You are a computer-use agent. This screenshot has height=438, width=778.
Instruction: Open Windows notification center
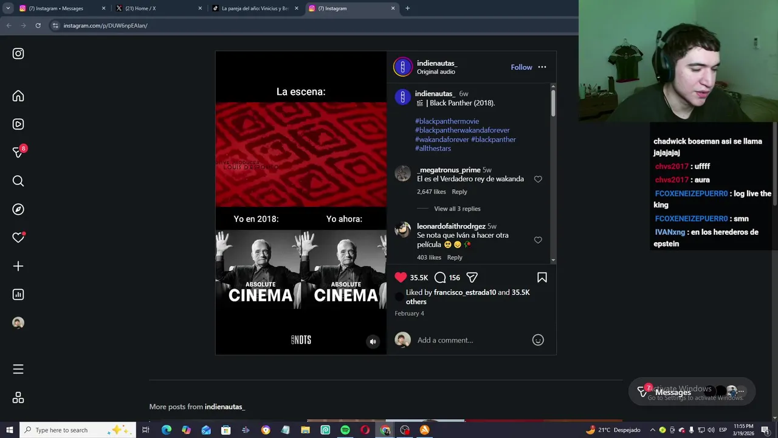(x=765, y=430)
